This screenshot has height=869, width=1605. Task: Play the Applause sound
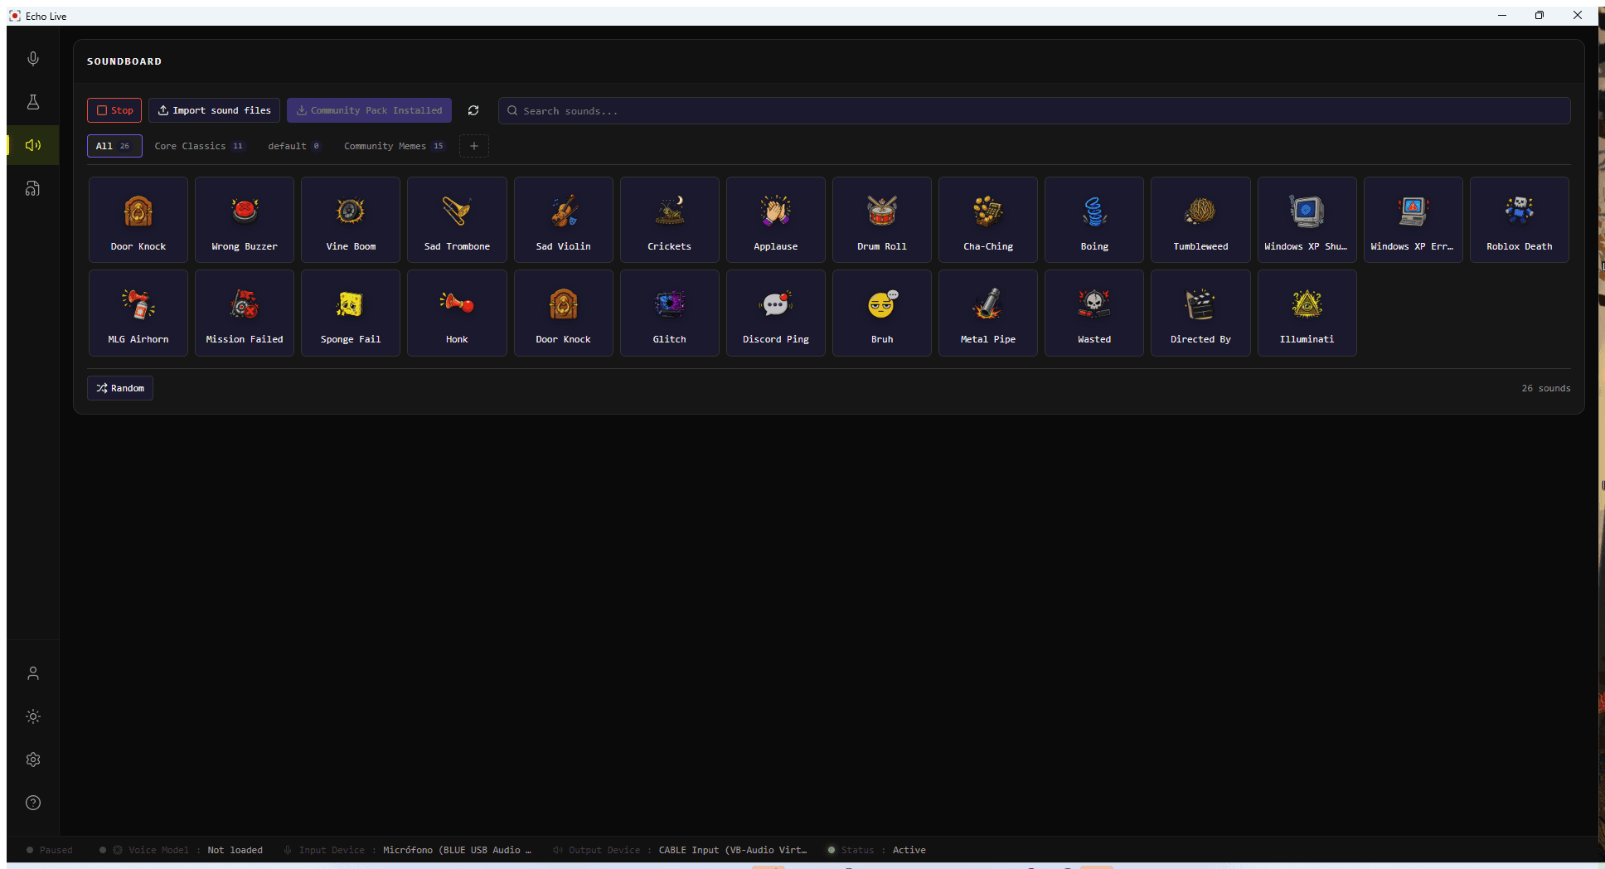tap(776, 220)
